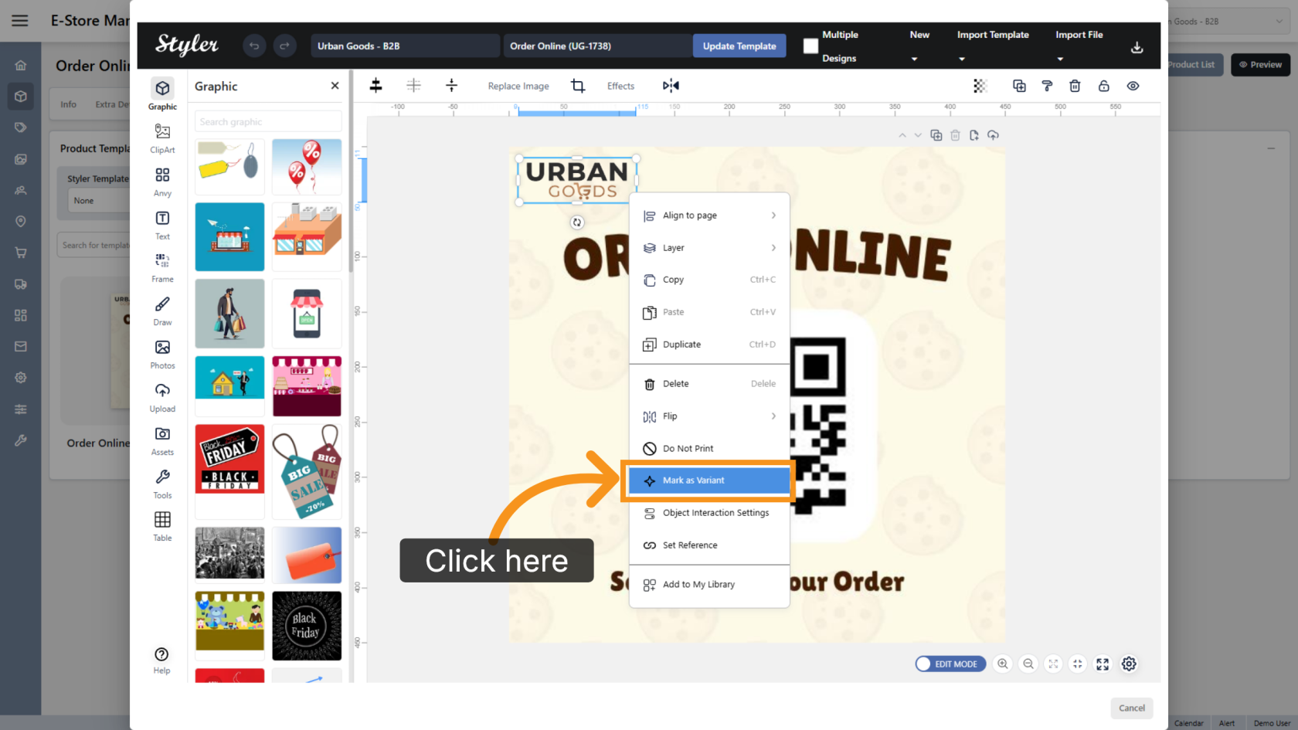The height and width of the screenshot is (730, 1298).
Task: Click the QR code on the canvas
Action: point(817,426)
